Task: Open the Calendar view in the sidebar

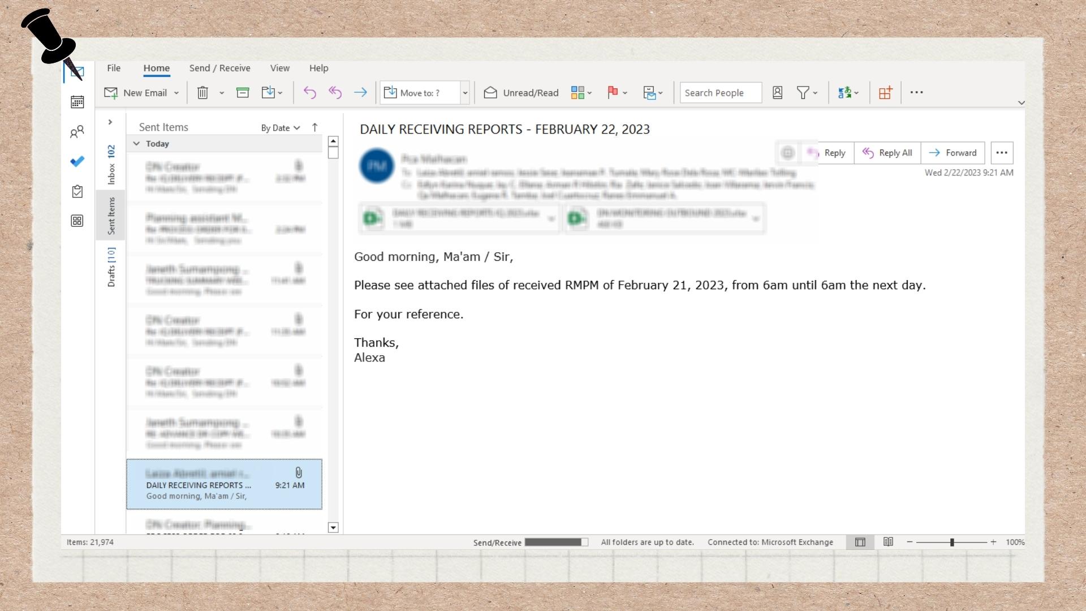Action: (77, 102)
